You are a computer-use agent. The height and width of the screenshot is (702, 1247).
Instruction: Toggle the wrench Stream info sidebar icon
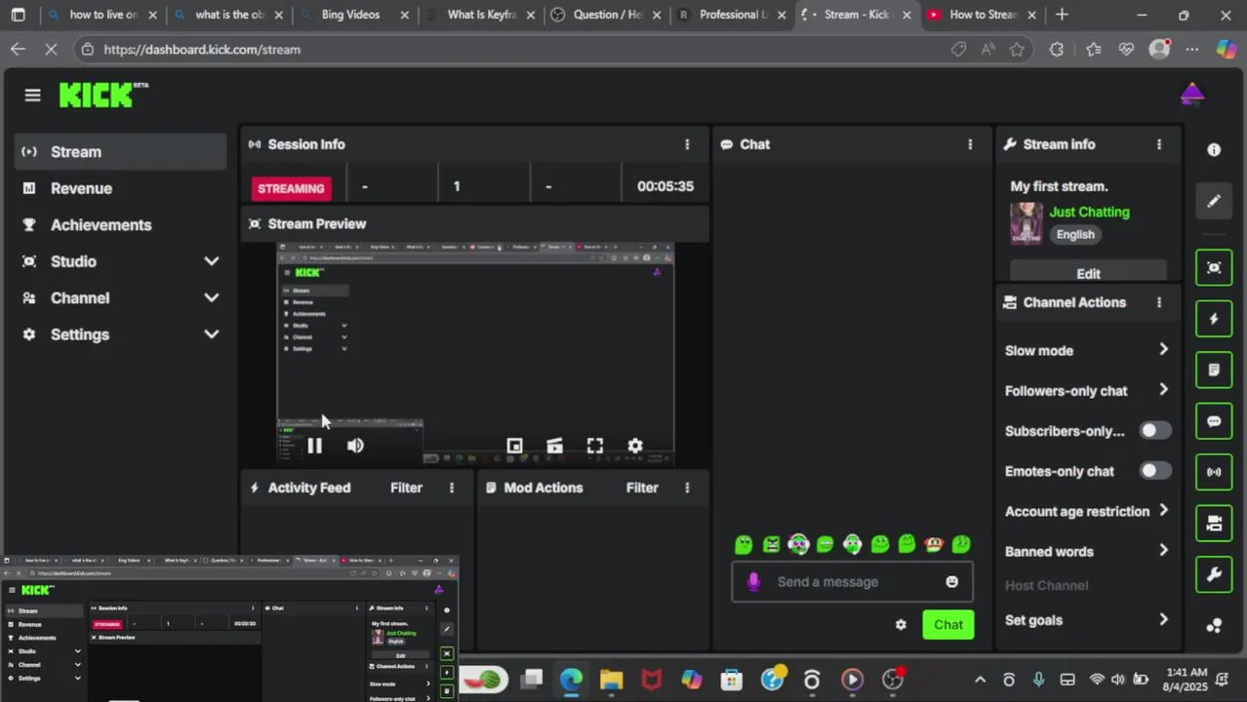click(x=1214, y=574)
